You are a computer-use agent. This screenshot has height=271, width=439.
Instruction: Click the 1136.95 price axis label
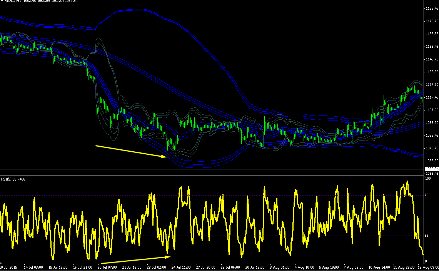coord(432,72)
